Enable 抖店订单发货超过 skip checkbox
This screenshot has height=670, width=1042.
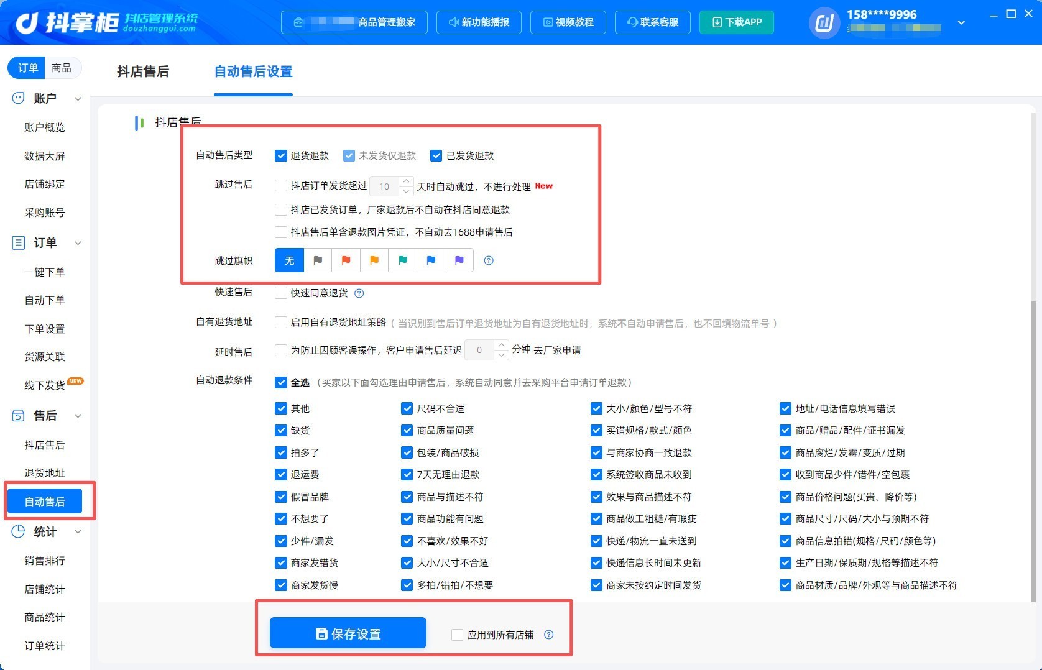(281, 186)
